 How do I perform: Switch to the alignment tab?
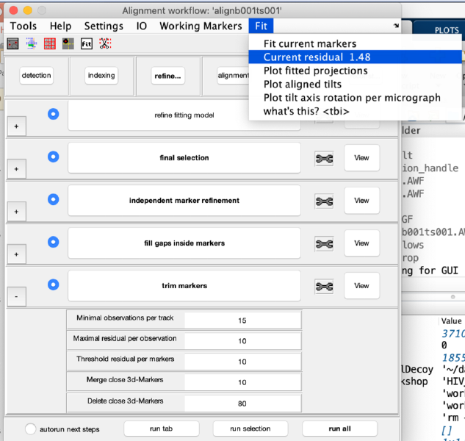(x=234, y=76)
